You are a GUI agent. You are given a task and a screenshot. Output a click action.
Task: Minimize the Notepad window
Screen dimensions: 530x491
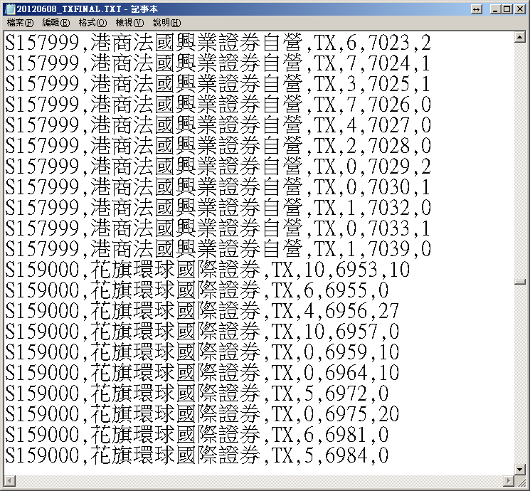pos(496,9)
